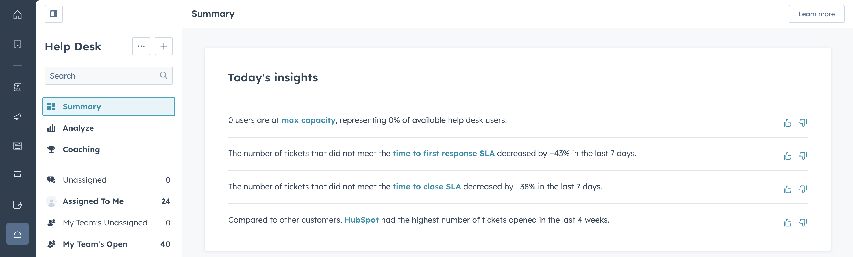
Task: Thumbs down the time to close SLA insight
Action: (x=803, y=189)
